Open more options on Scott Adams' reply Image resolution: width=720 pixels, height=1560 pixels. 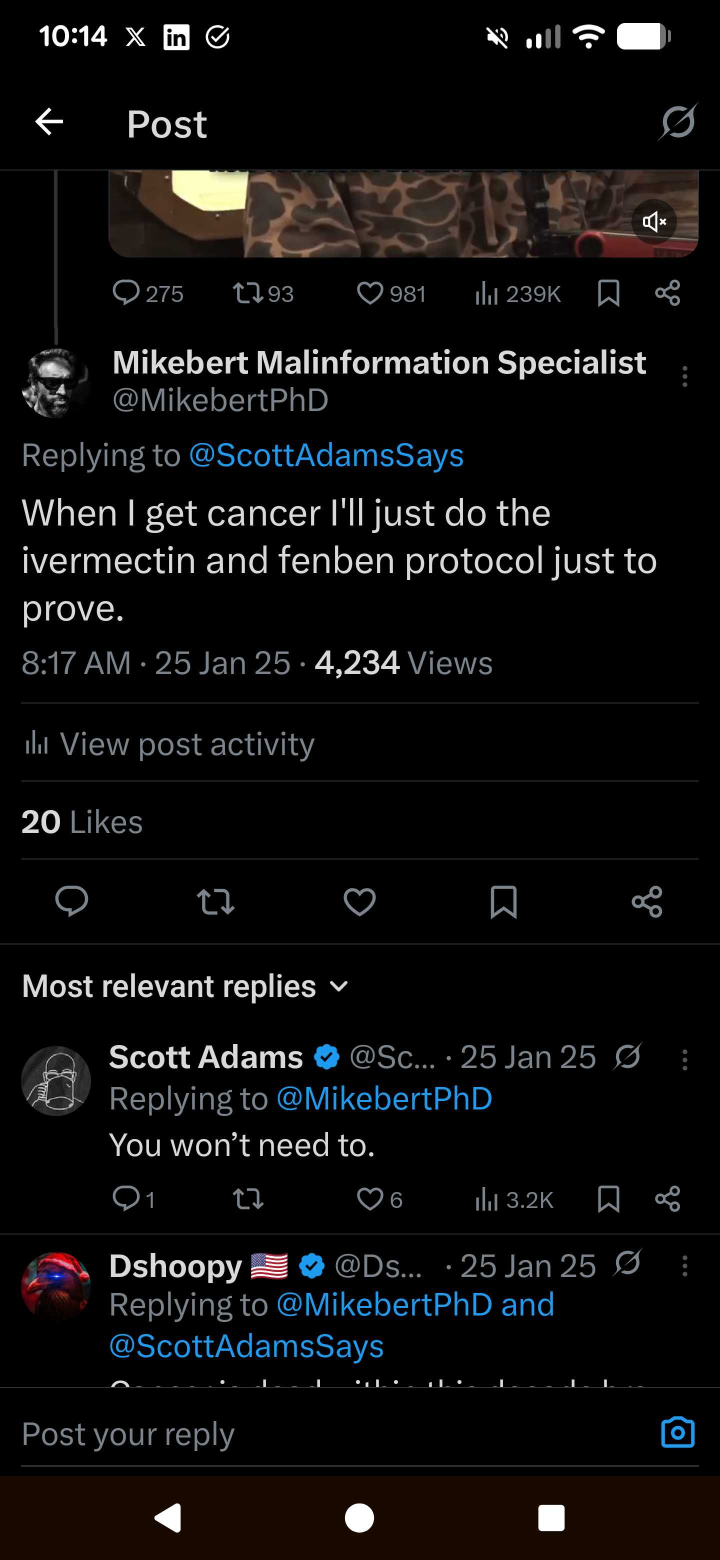tap(684, 1060)
